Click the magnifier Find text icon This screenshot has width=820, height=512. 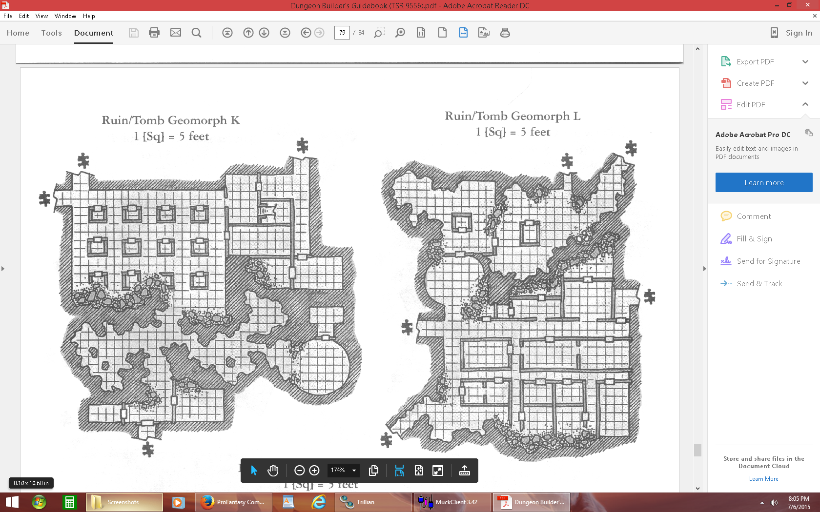196,33
